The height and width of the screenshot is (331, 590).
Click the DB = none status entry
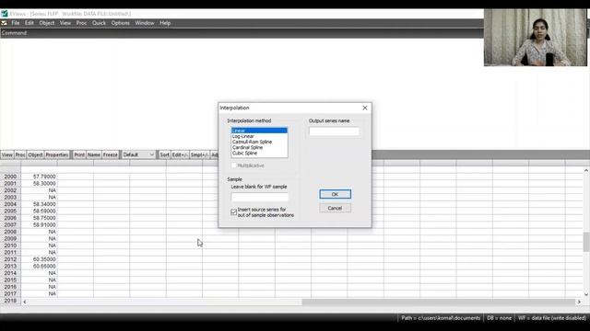coord(499,318)
